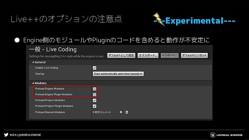This screenshot has height=140, width=249.
Task: Click the Unreal Engine logo
Action: (x=226, y=135)
